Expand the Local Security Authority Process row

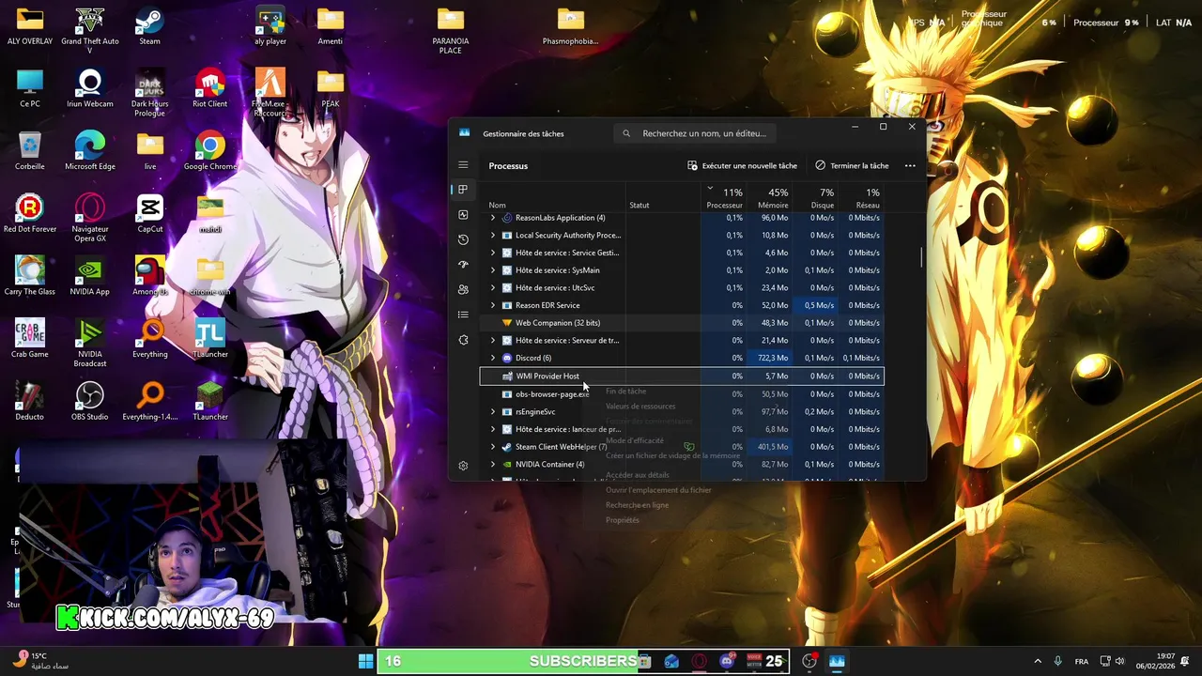pyautogui.click(x=493, y=236)
